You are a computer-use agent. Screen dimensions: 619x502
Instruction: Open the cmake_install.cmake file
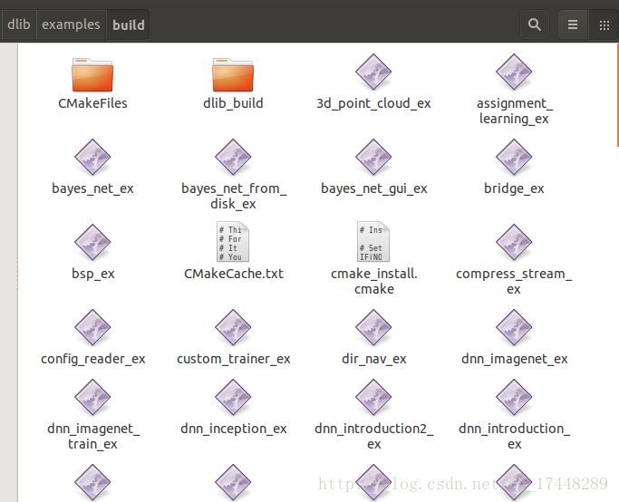coord(373,245)
